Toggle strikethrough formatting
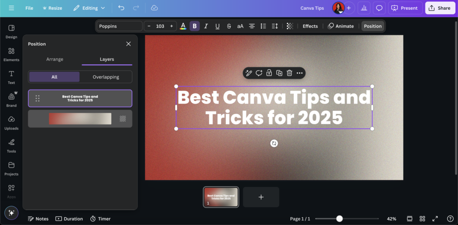Image resolution: width=458 pixels, height=225 pixels. [x=229, y=26]
